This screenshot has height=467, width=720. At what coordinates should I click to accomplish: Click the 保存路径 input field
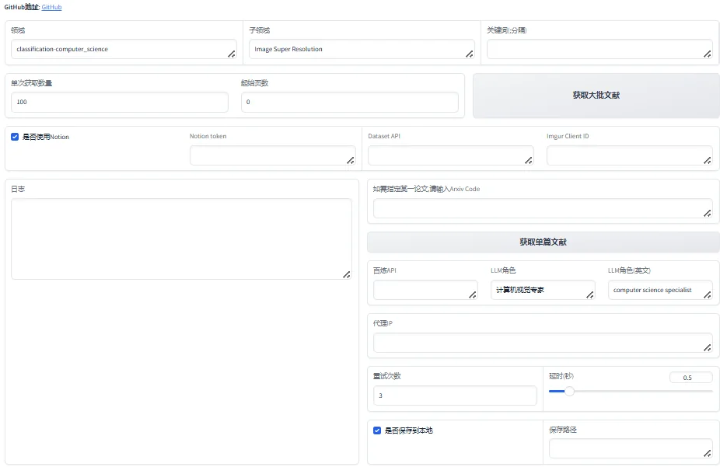631,448
